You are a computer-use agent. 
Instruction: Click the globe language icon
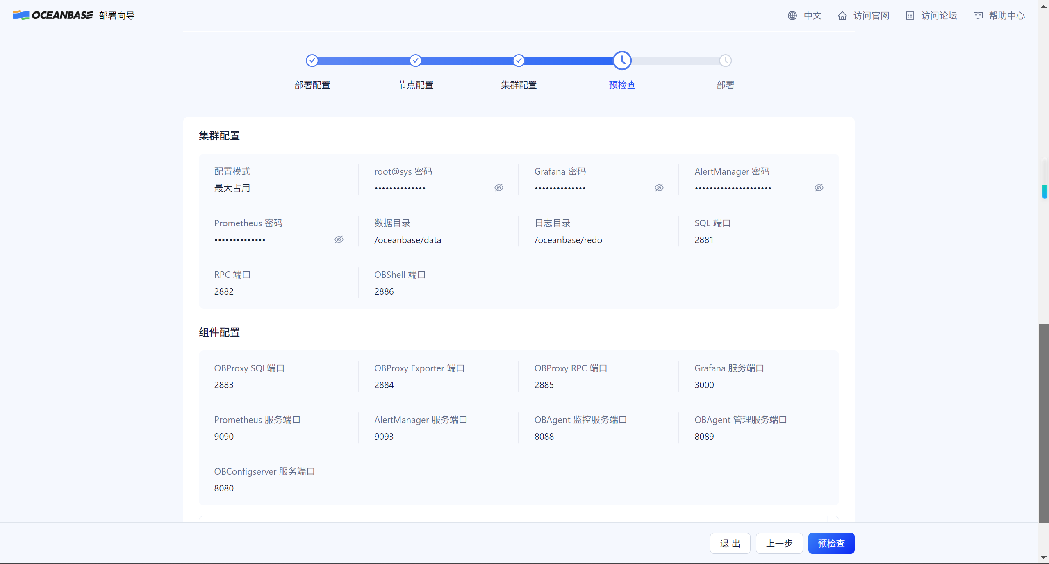pyautogui.click(x=792, y=16)
